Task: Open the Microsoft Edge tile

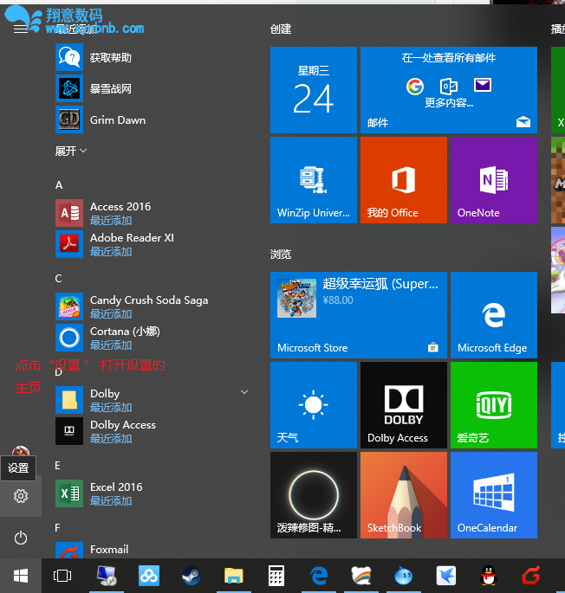Action: [494, 315]
